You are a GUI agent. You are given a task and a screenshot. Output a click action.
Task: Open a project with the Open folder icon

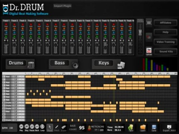coord(143,127)
